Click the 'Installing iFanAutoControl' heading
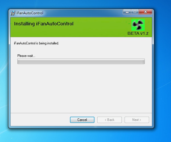This screenshot has width=171, height=142. pos(44,24)
